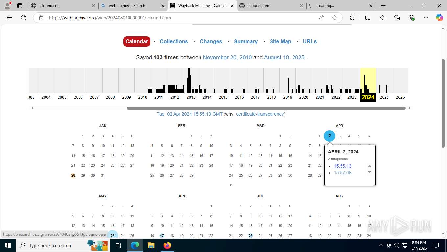Open the 15:57:06 snapshot link
The height and width of the screenshot is (252, 447).
point(342,173)
